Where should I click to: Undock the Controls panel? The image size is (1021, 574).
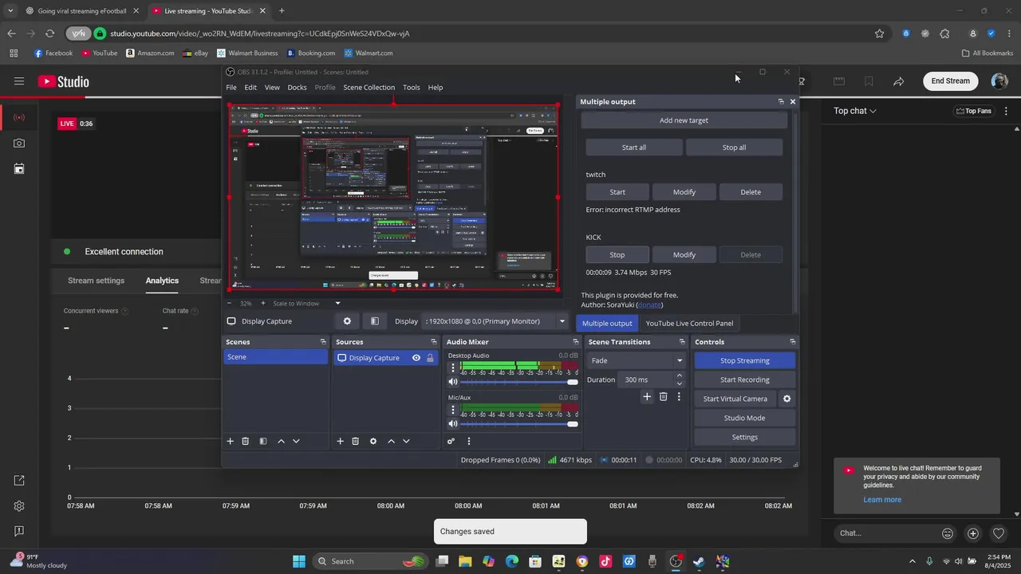[x=792, y=342]
